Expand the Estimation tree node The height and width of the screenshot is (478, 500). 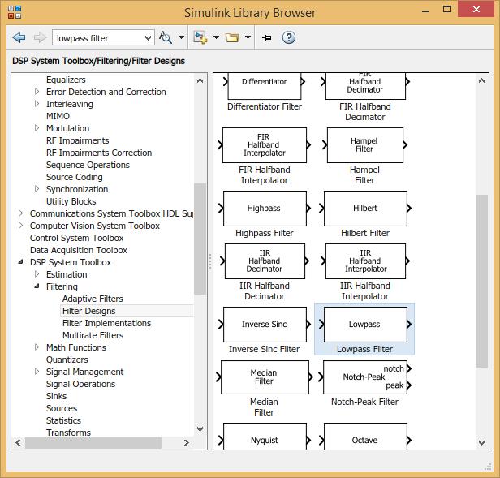tap(37, 274)
